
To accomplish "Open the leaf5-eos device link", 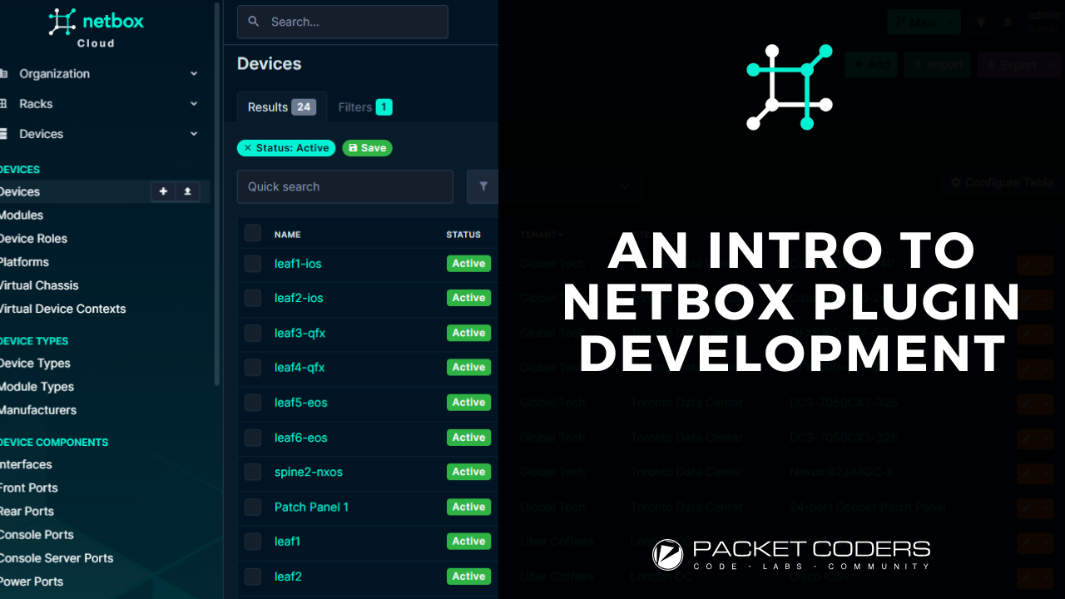I will (300, 403).
